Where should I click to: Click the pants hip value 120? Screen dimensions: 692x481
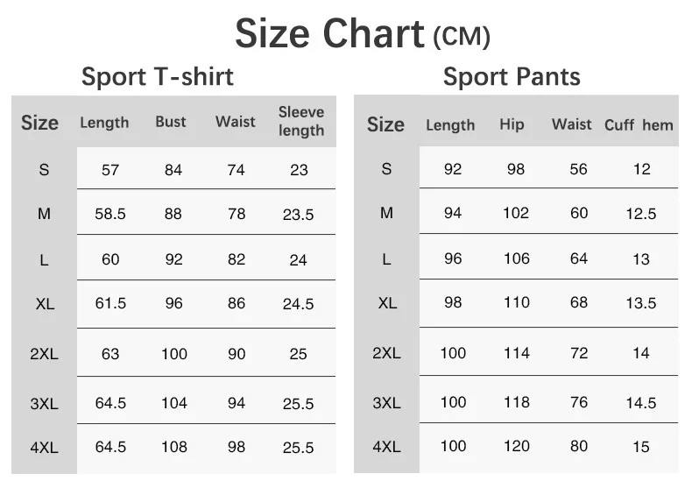tap(516, 446)
